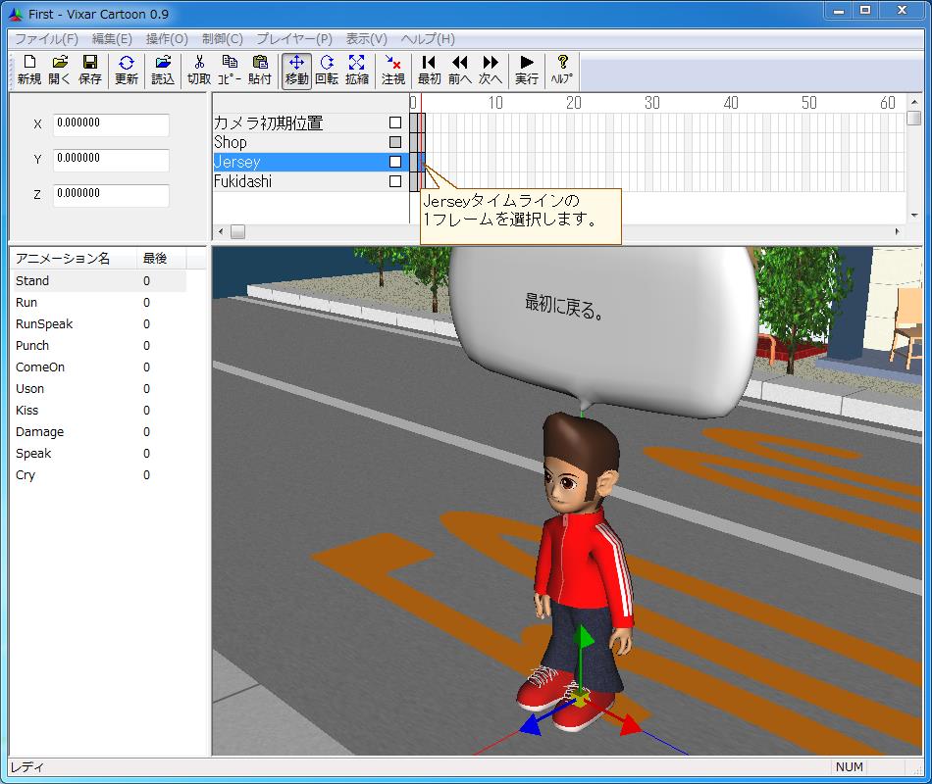
Task: Click the 新規 (New) toolbar icon
Action: pos(28,70)
